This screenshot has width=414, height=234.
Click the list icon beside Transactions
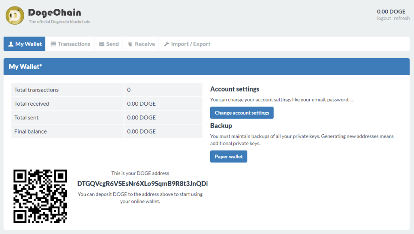53,44
